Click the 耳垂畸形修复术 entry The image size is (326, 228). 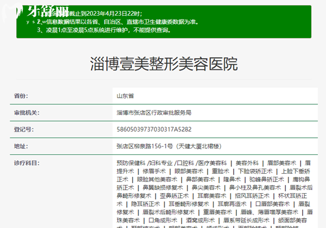189,204
